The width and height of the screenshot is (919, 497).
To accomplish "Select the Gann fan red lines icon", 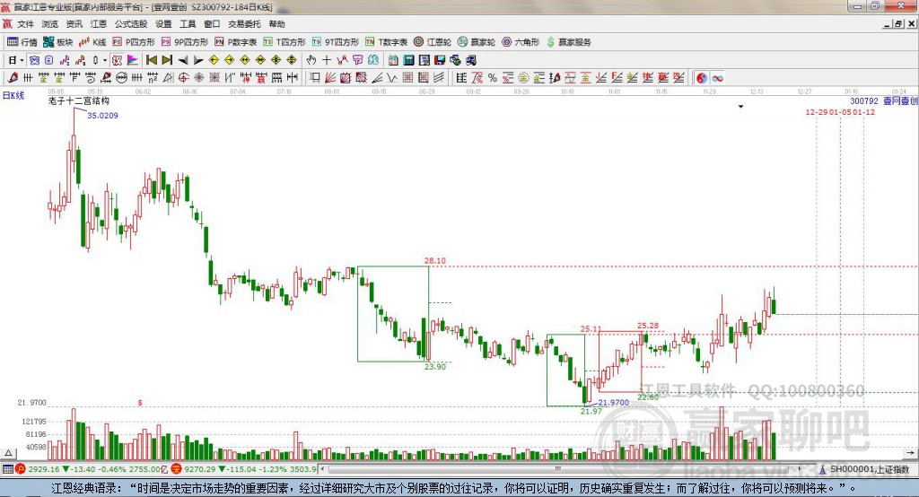I will coord(330,78).
